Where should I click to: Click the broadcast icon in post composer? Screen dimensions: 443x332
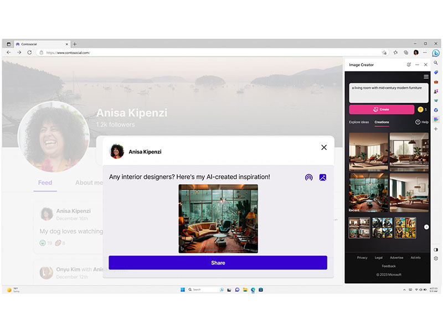pos(309,177)
